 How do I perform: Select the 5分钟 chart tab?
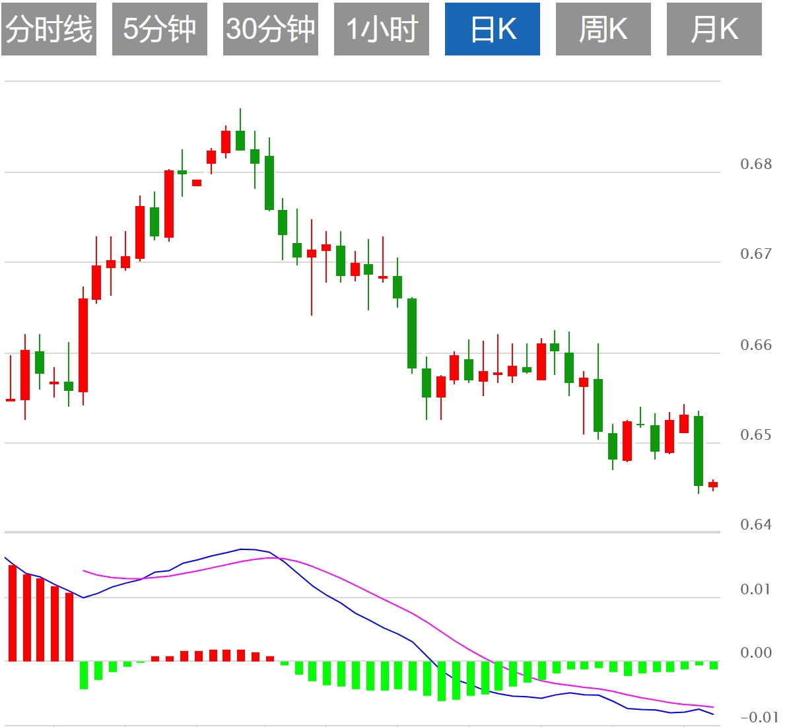[x=160, y=29]
